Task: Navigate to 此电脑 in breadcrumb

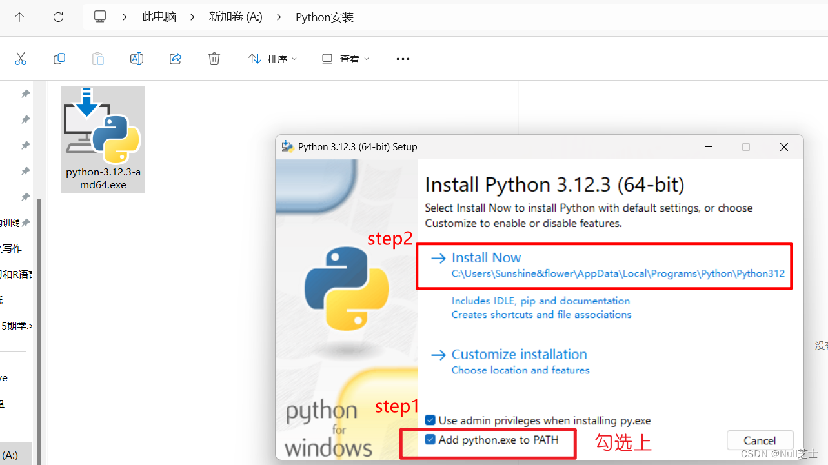Action: [x=159, y=17]
